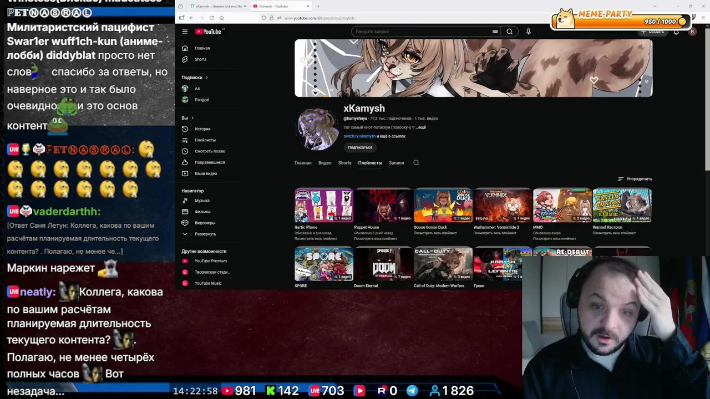Open the xKamysh channel avatar

coord(317,129)
